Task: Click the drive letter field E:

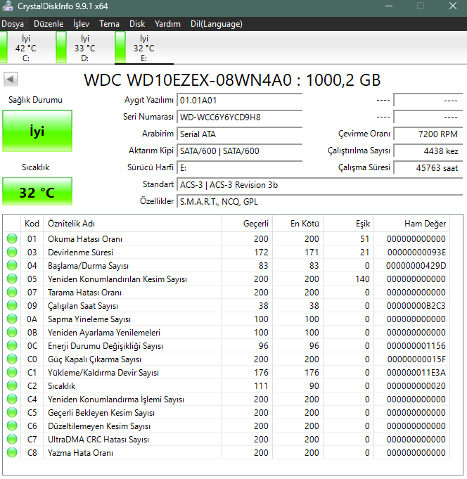Action: 239,167
